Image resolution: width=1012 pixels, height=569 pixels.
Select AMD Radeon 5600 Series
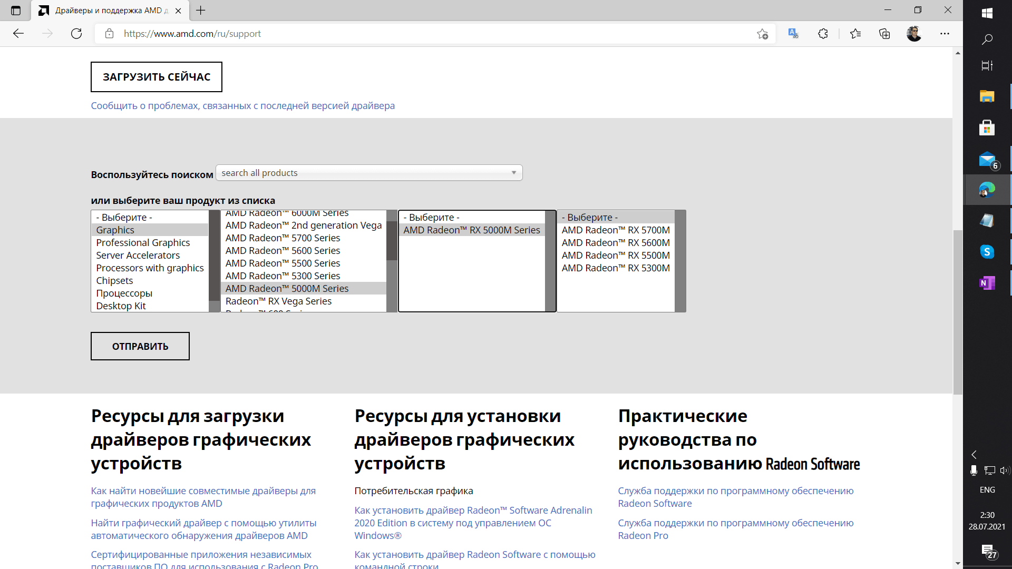click(304, 250)
